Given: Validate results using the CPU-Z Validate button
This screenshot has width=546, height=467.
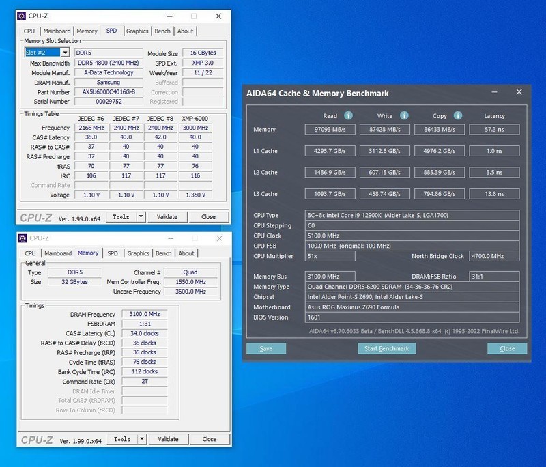Looking at the screenshot, I should point(168,216).
